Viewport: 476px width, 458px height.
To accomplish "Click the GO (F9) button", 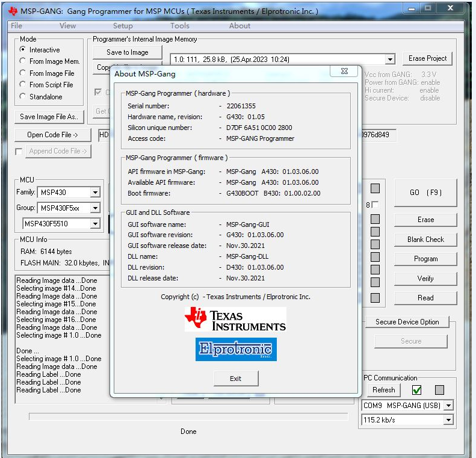I will point(425,193).
